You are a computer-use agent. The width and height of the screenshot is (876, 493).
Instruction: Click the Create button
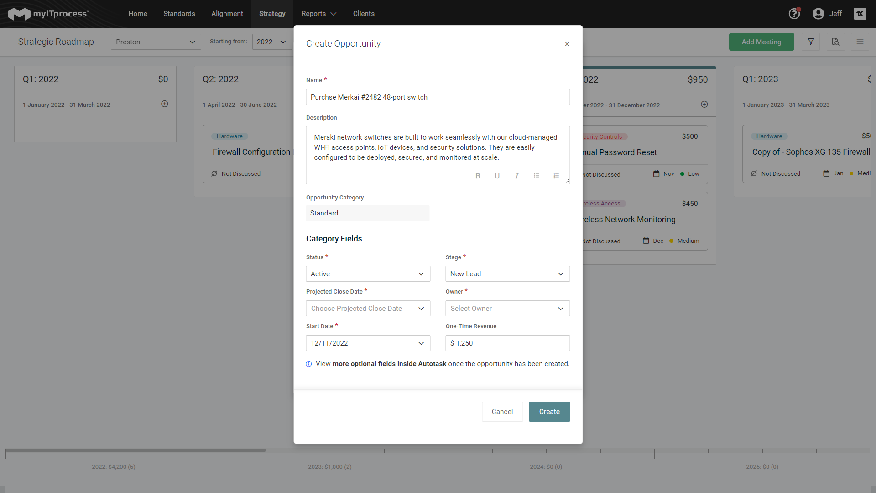(x=549, y=412)
